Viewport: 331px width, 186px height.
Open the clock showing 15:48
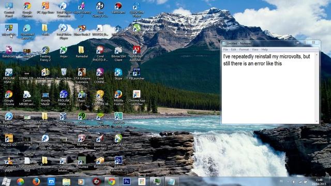tap(319, 181)
